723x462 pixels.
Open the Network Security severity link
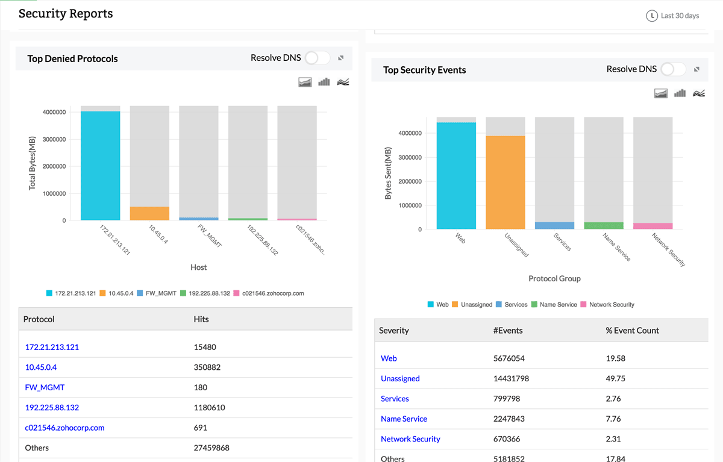point(410,439)
